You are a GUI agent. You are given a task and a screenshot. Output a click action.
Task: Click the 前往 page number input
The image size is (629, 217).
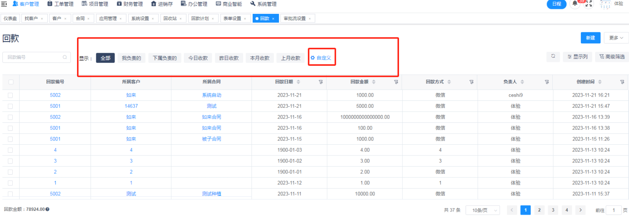click(614, 210)
